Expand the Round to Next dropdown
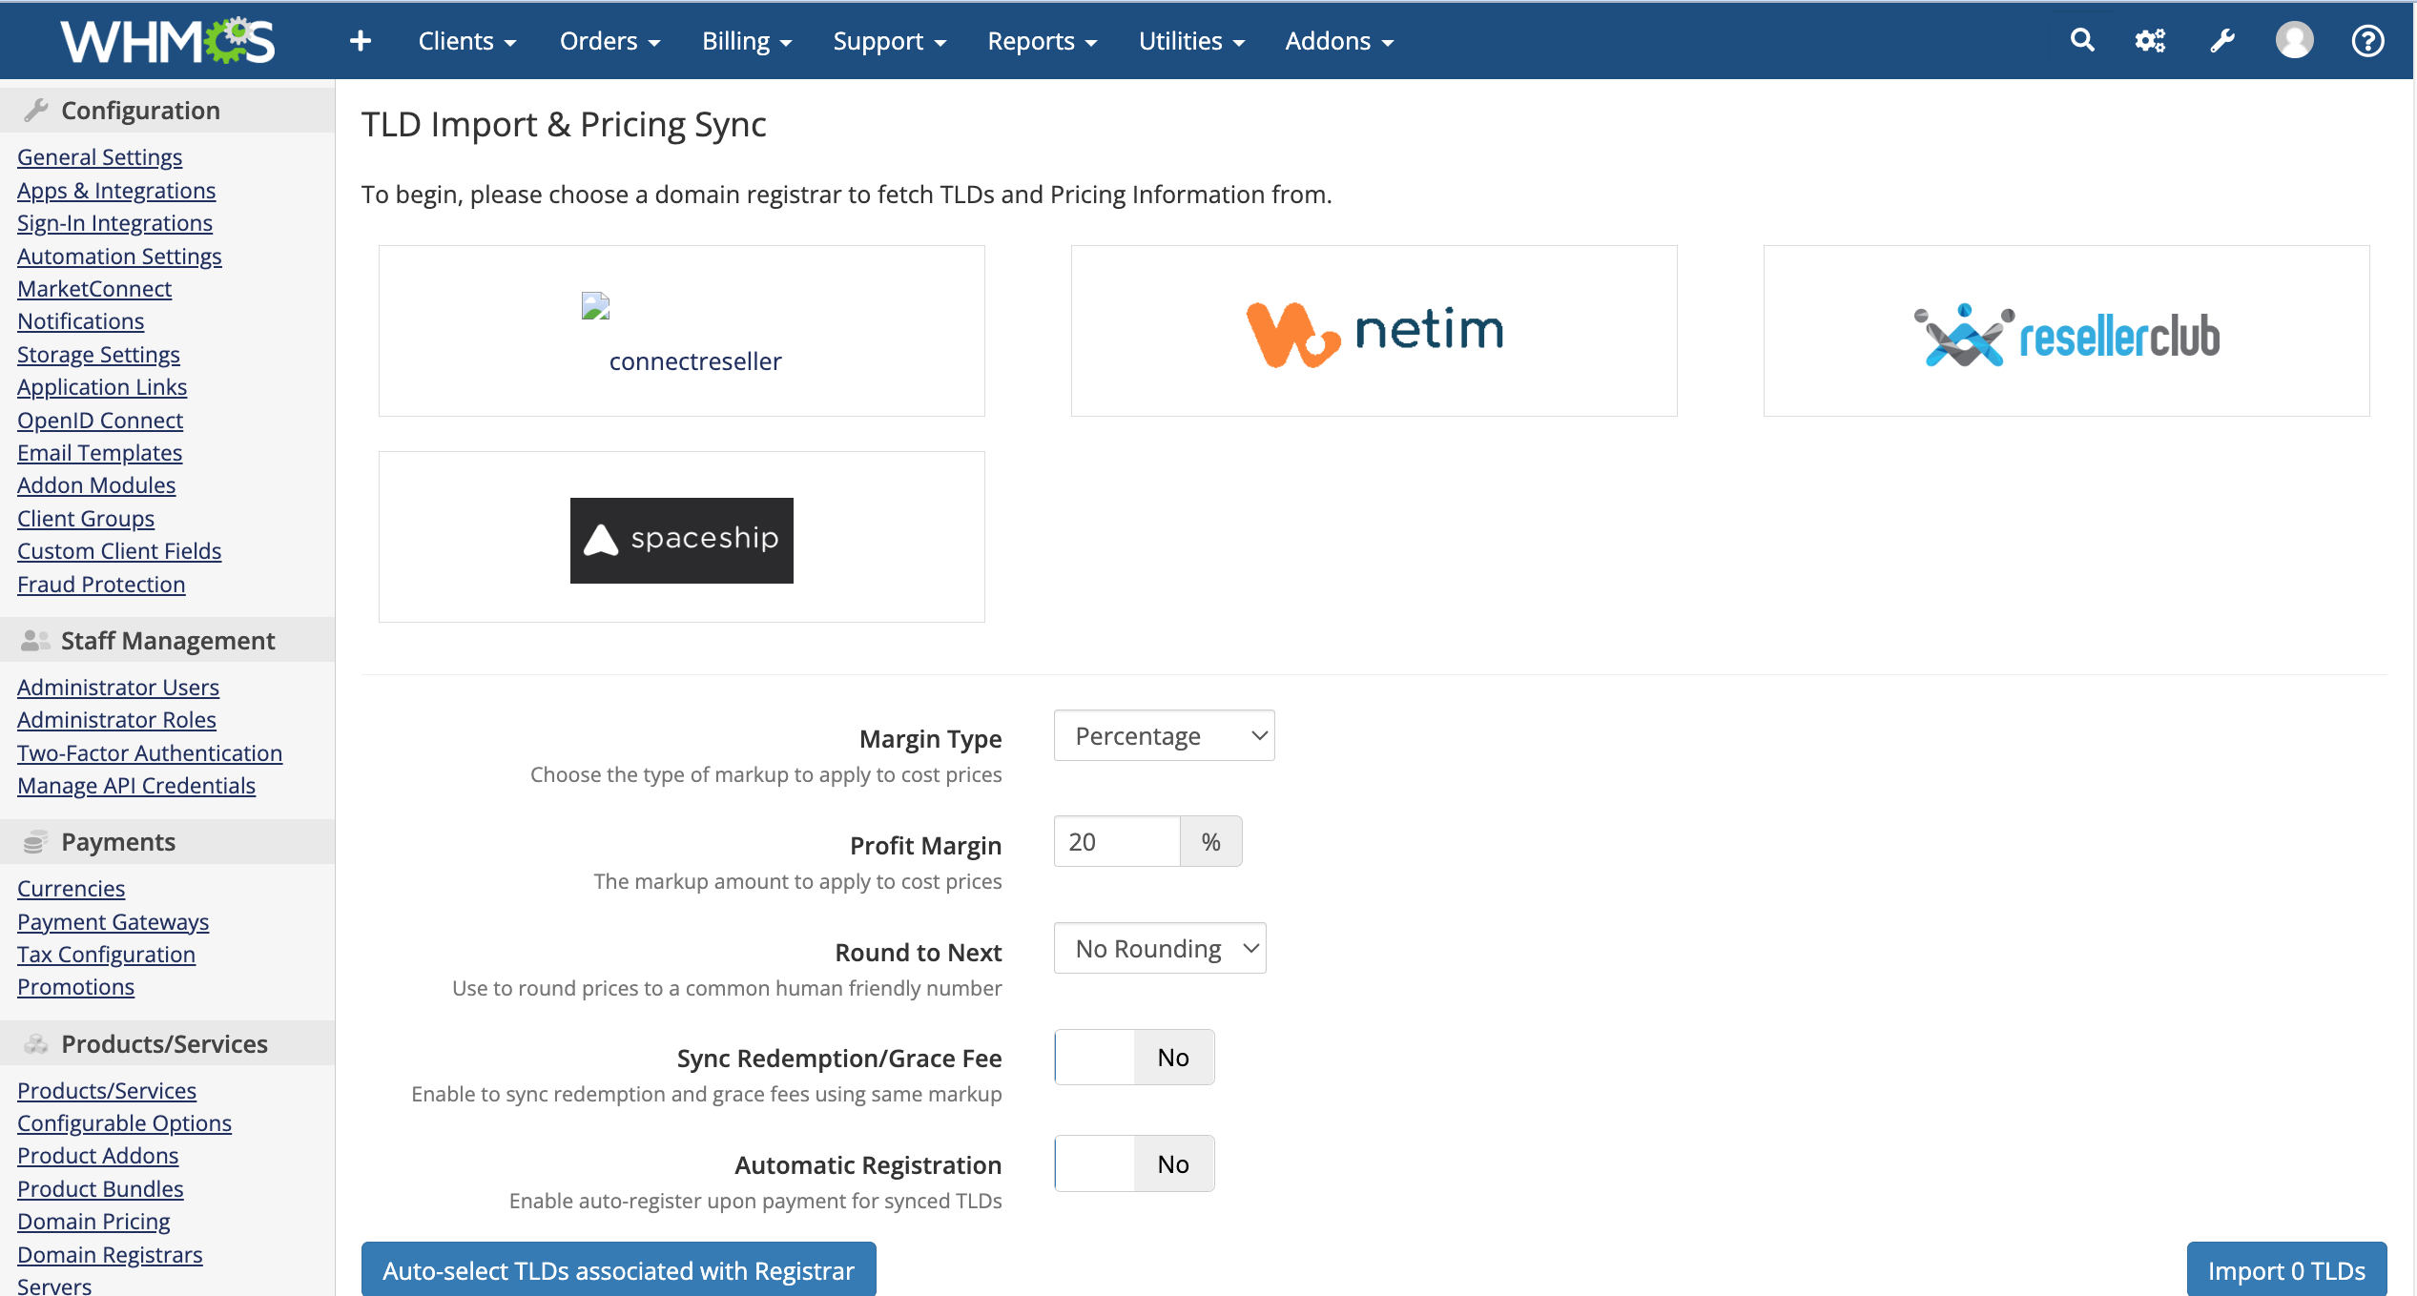The image size is (2417, 1296). click(x=1160, y=948)
